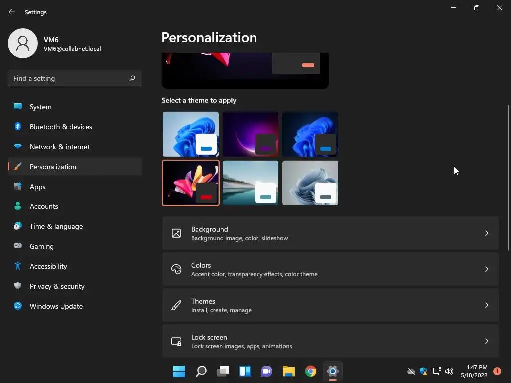Viewport: 511px width, 383px height.
Task: Open Accessibility settings
Action: pos(75,266)
